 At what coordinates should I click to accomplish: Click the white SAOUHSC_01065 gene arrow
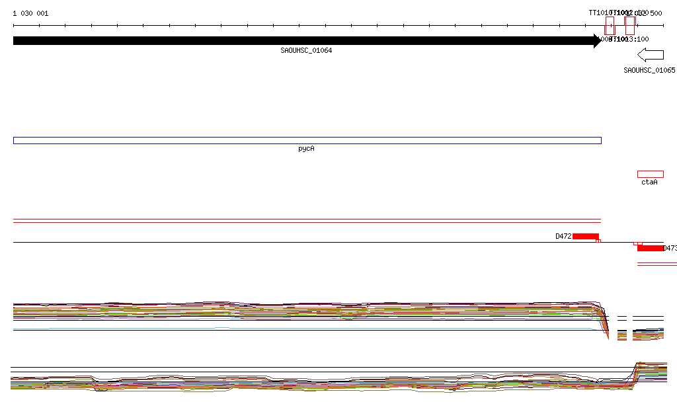tap(651, 55)
